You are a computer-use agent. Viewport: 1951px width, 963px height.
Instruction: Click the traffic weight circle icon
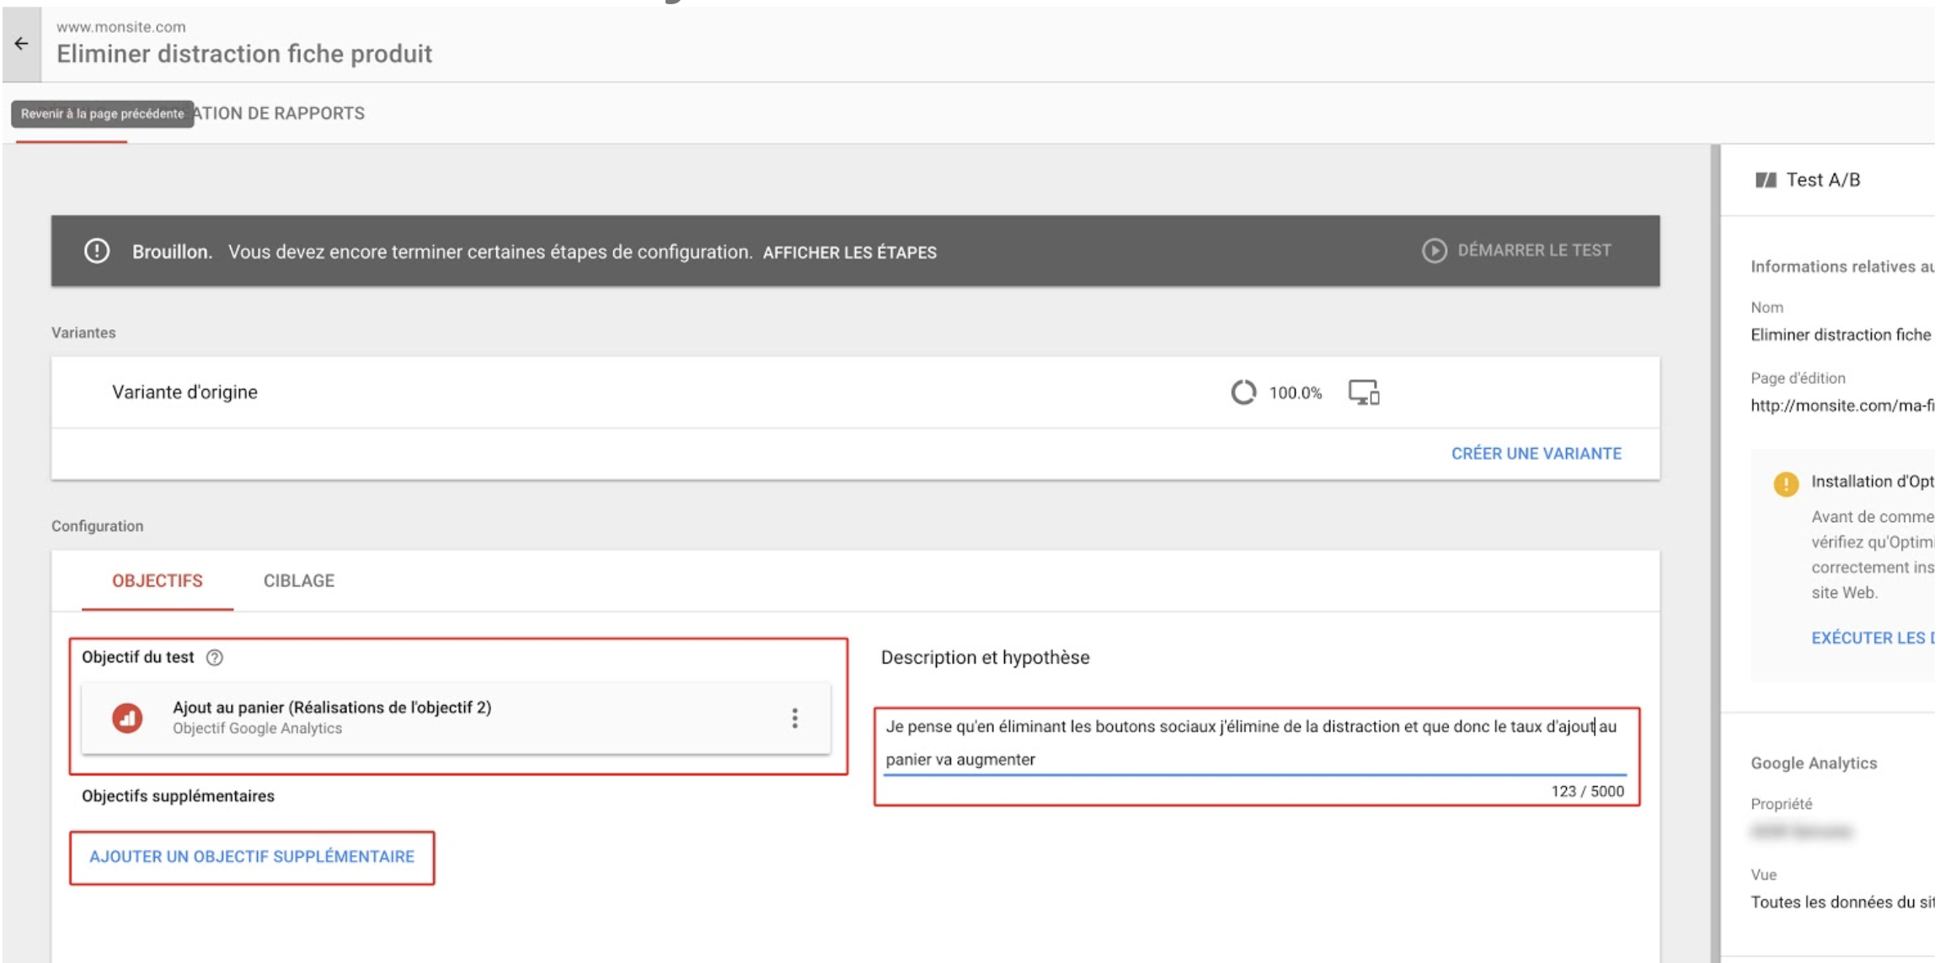(x=1243, y=392)
